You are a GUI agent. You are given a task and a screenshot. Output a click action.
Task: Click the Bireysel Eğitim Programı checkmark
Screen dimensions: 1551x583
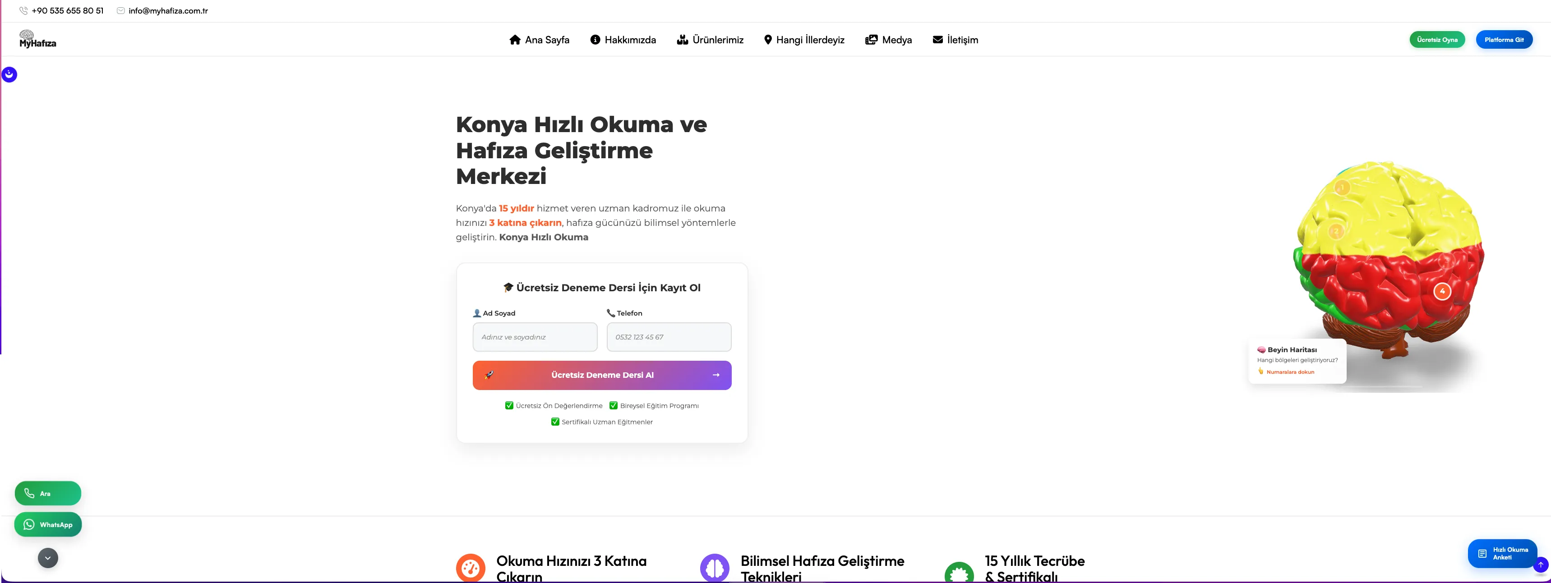(x=614, y=405)
